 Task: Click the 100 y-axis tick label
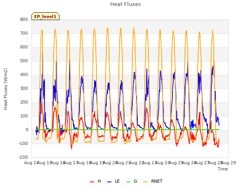24,116
